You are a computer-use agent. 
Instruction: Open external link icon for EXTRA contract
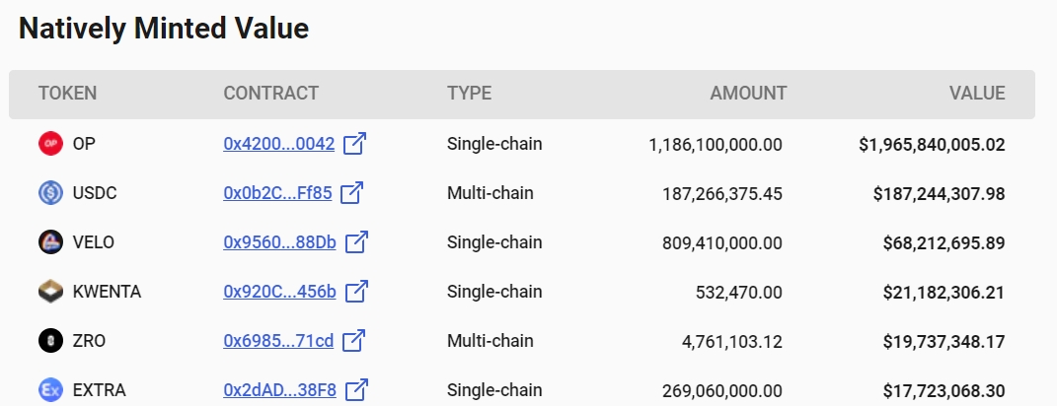pyautogui.click(x=356, y=390)
